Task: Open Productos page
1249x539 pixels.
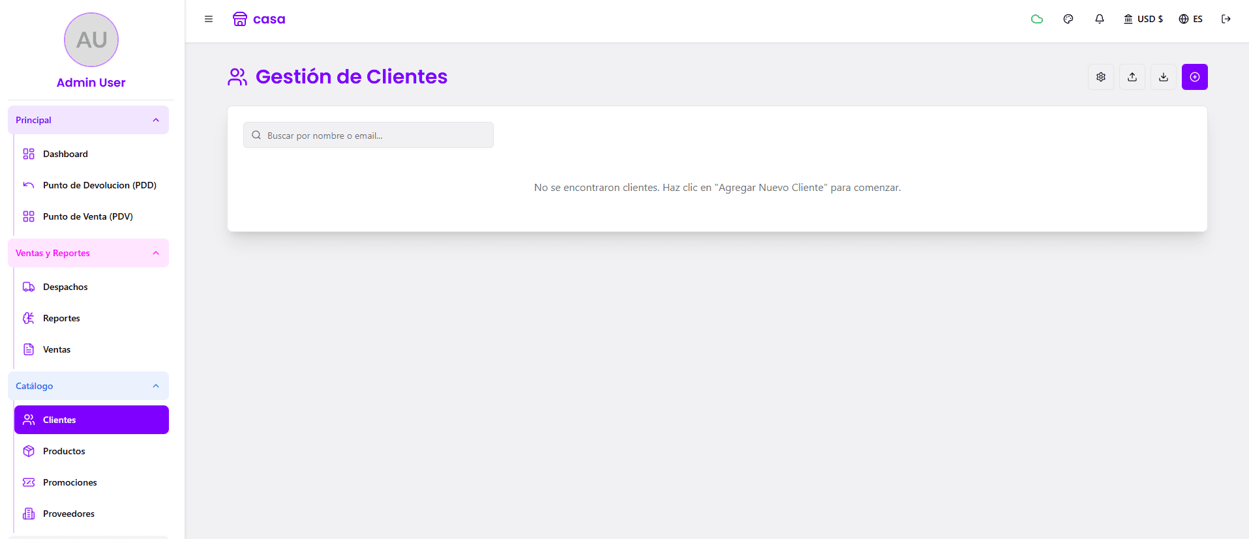Action: pos(91,451)
